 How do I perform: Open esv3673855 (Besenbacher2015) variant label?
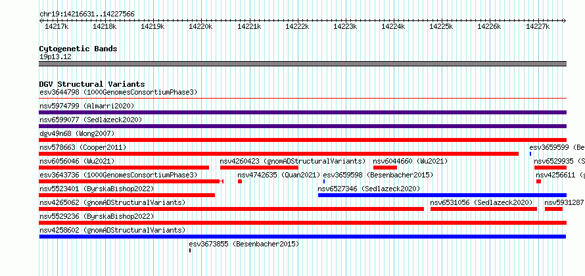click(244, 244)
